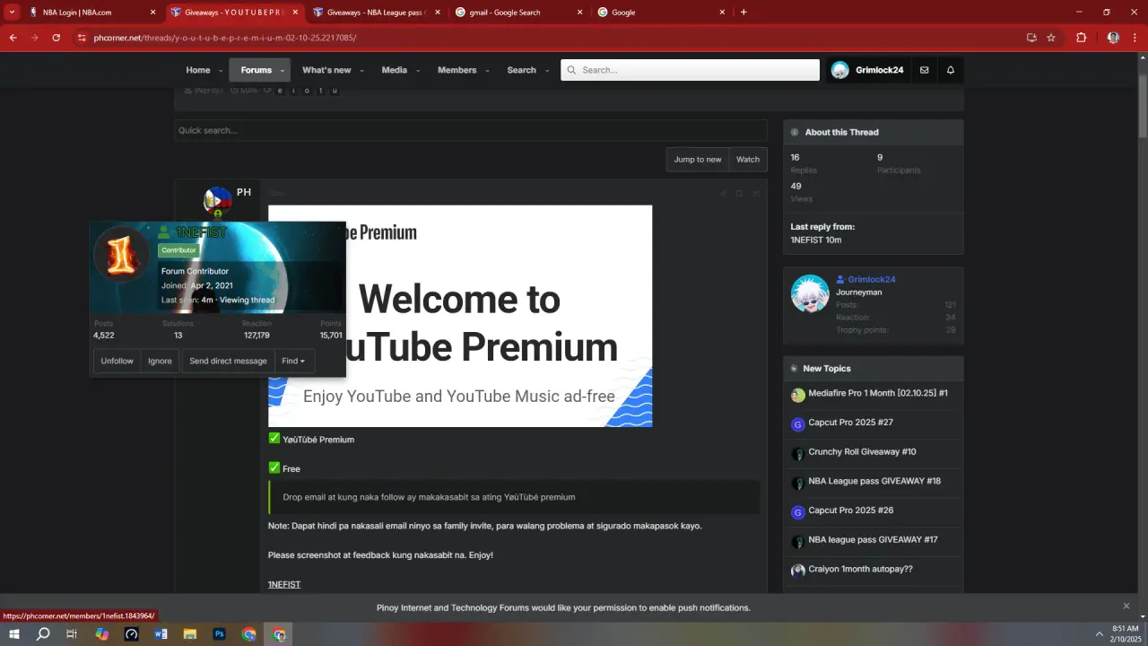Click the 1NEFIST avatar in the member card

pos(121,255)
